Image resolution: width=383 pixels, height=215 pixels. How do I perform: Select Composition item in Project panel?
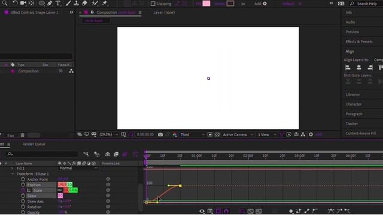28,71
